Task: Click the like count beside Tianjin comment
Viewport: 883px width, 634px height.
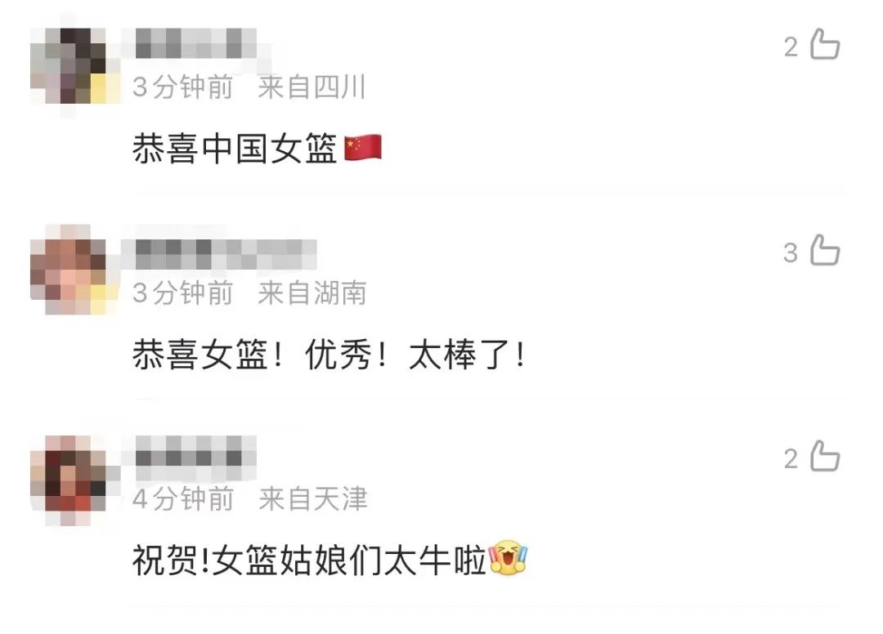Action: (x=791, y=459)
